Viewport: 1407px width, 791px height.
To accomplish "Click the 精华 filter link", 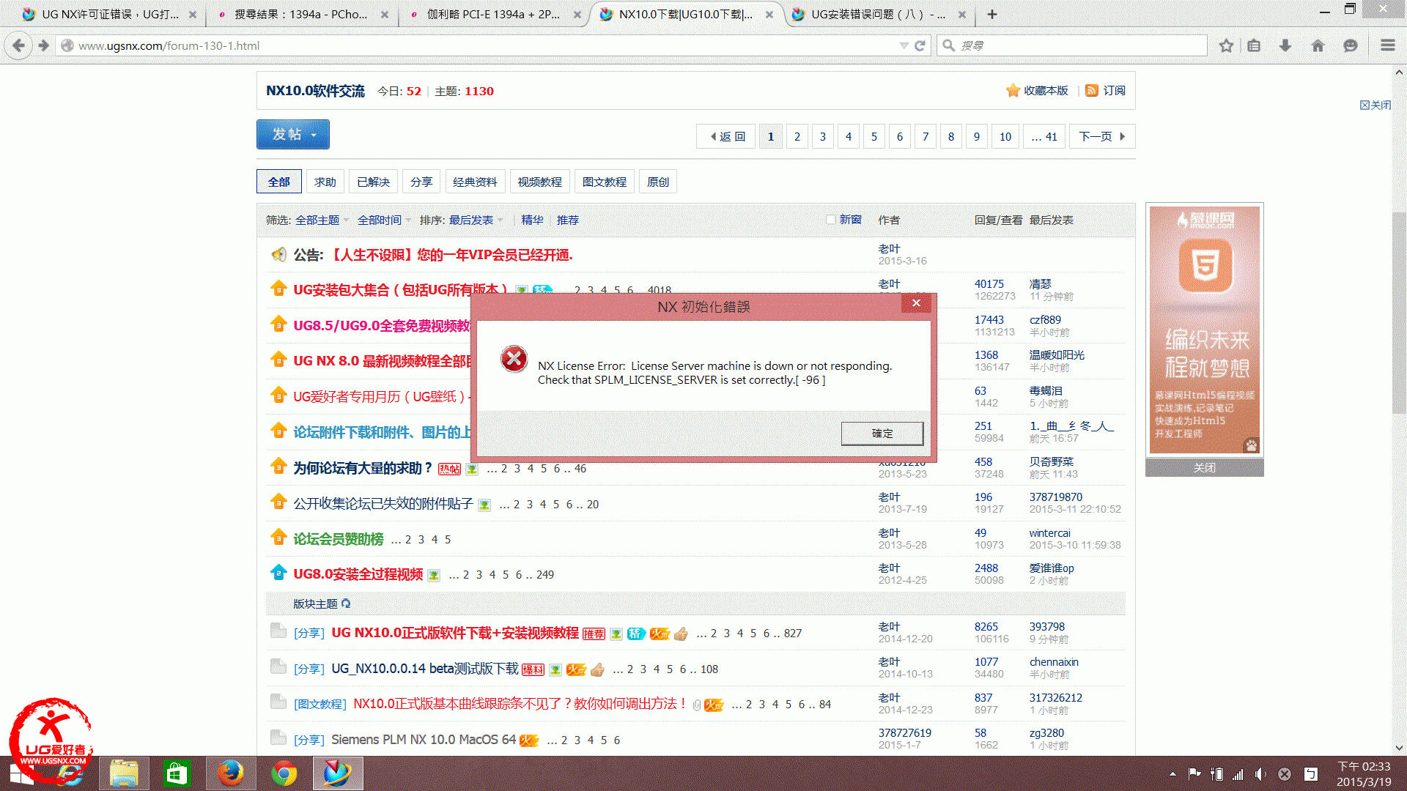I will pos(532,220).
